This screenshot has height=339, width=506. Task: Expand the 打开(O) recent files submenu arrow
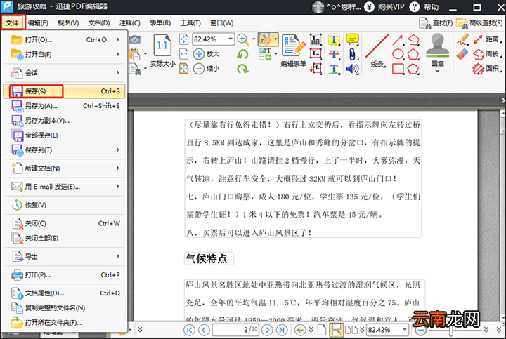118,39
